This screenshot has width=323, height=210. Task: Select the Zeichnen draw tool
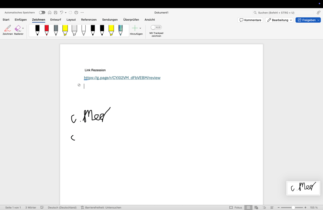[x=8, y=30]
